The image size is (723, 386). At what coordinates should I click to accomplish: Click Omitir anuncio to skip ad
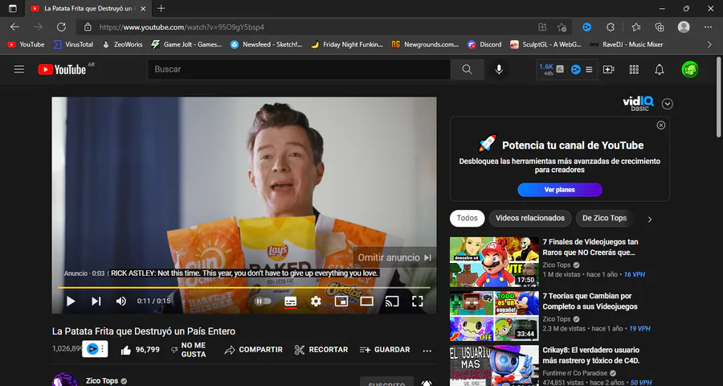[394, 257]
